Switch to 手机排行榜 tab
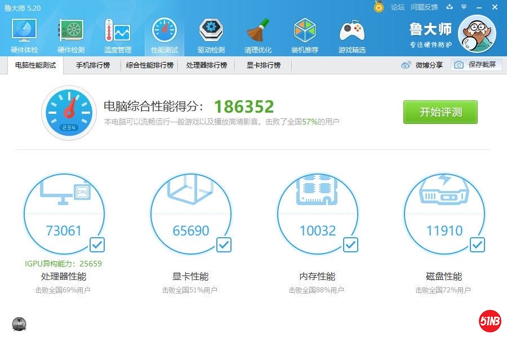507x338 pixels. (93, 65)
